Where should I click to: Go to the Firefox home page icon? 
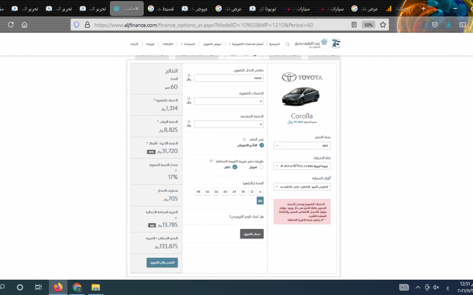(x=24, y=25)
